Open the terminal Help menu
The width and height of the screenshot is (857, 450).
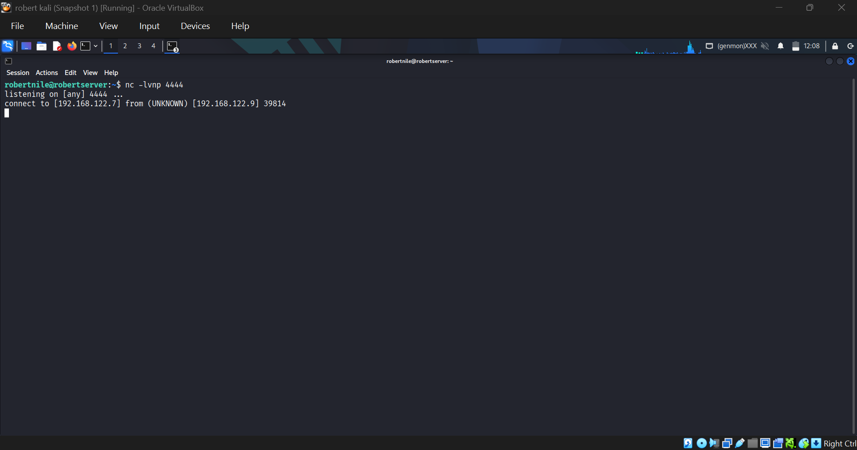(x=111, y=73)
